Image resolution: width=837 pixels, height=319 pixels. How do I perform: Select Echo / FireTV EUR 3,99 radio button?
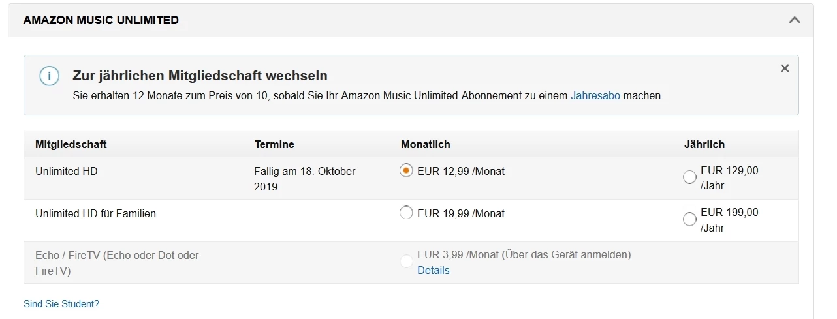406,261
